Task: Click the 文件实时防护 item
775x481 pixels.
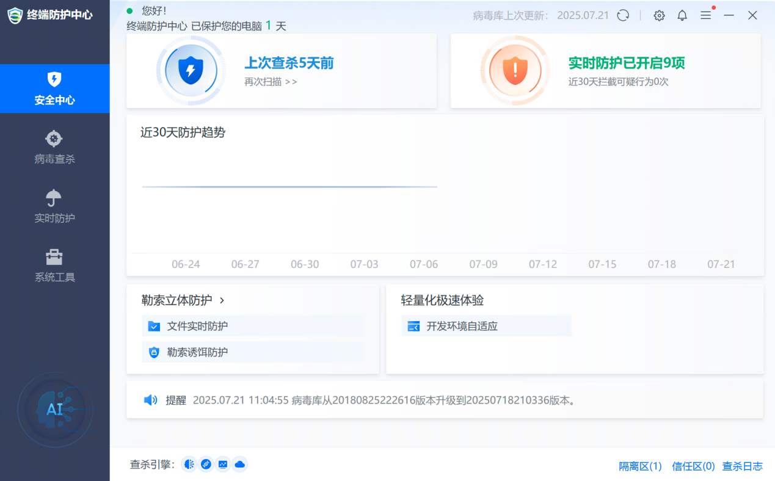Action: [x=197, y=327]
